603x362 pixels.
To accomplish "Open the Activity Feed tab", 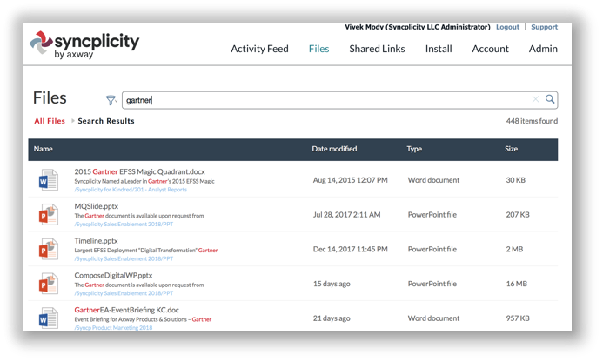I will tap(259, 49).
